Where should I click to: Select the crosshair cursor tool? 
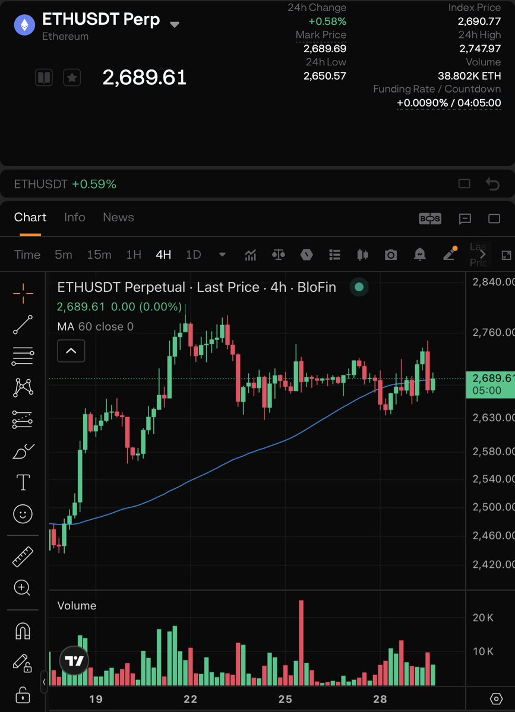pos(23,293)
